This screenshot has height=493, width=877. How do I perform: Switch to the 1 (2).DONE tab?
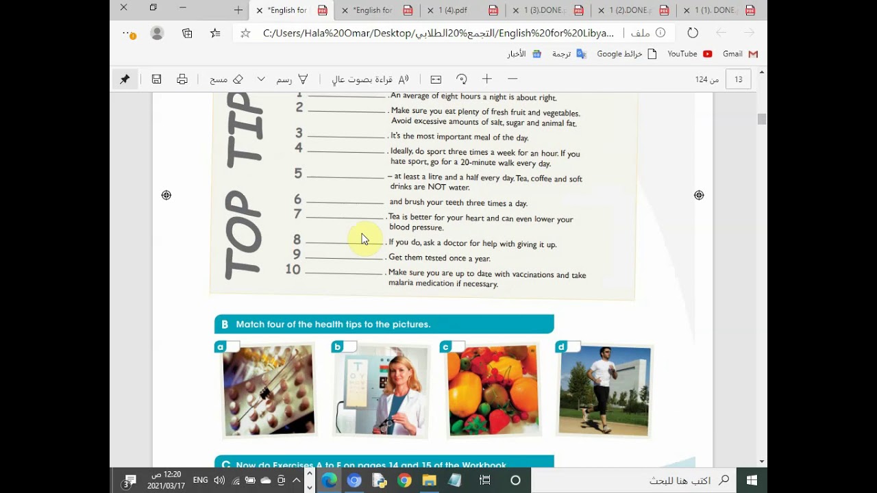coord(633,10)
